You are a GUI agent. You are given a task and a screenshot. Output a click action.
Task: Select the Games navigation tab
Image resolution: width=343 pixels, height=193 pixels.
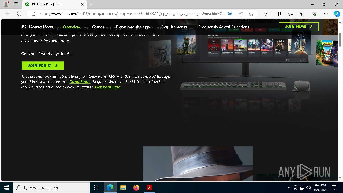(98, 27)
